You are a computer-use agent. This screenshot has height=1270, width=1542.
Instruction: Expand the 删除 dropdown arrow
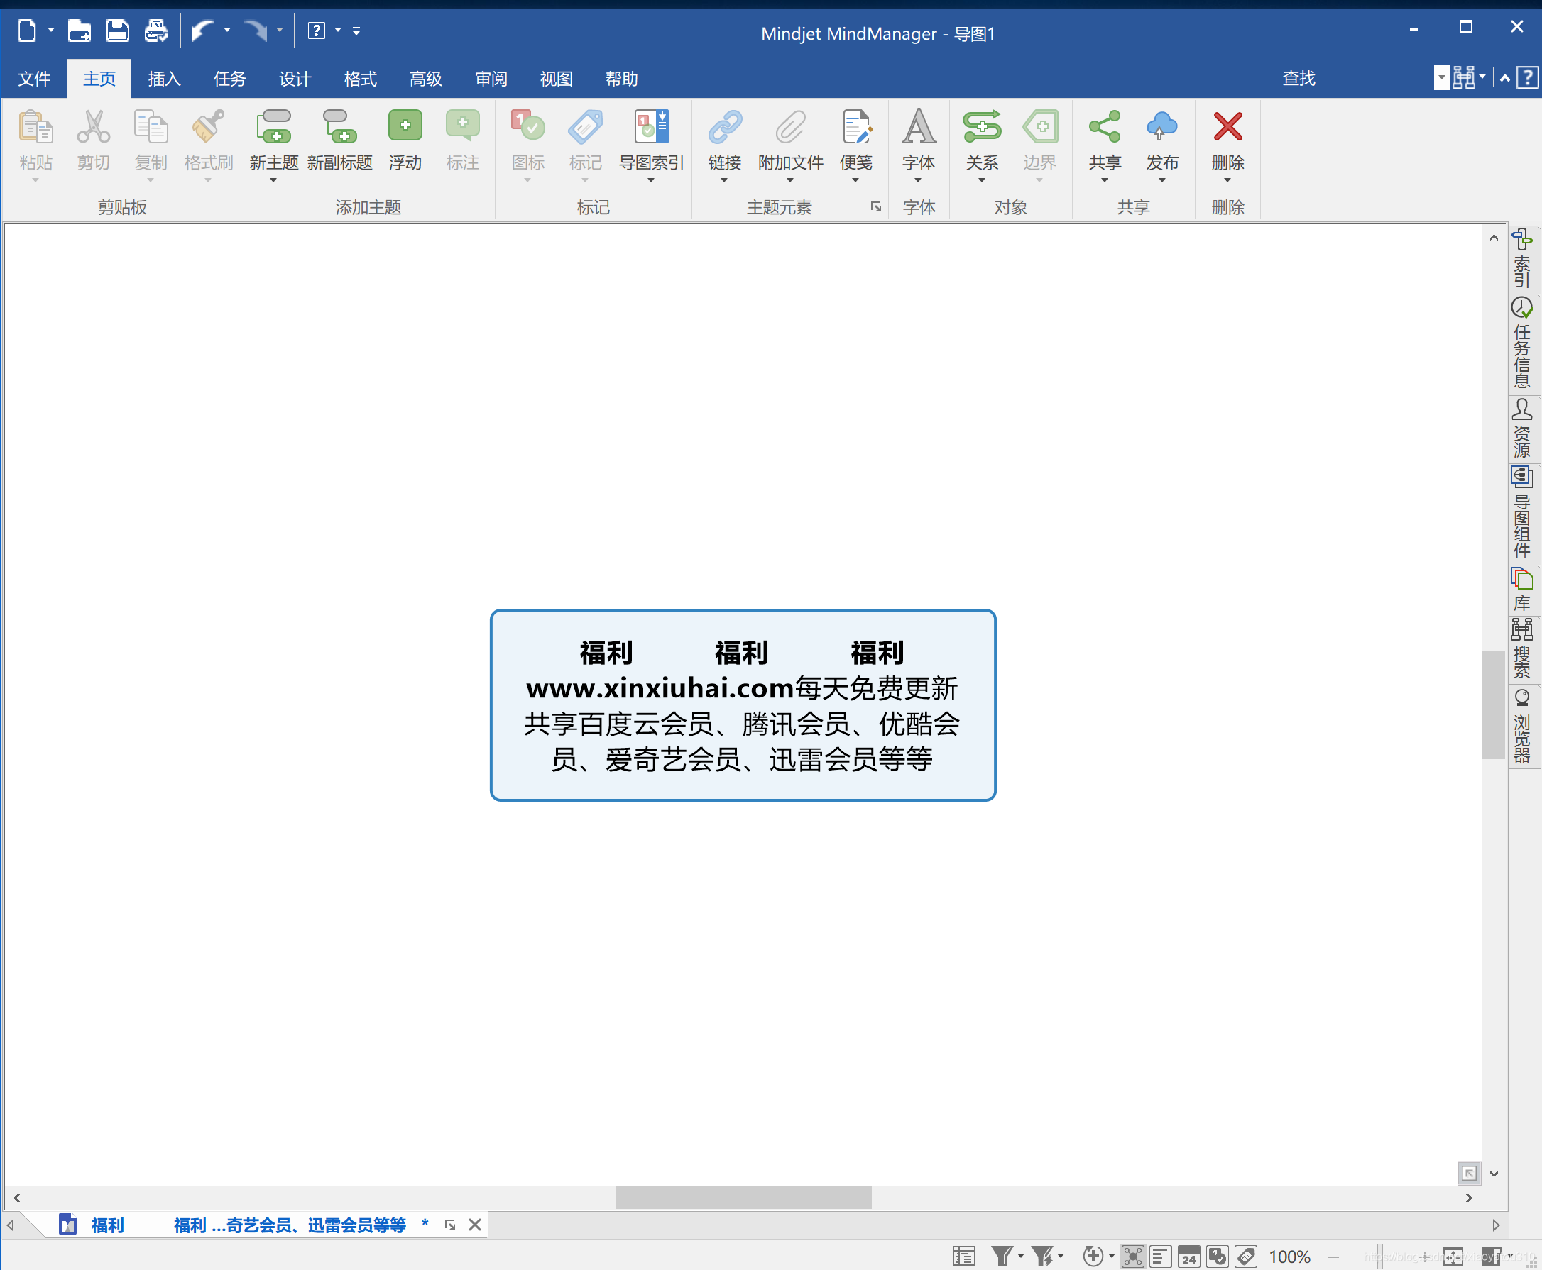tap(1227, 180)
